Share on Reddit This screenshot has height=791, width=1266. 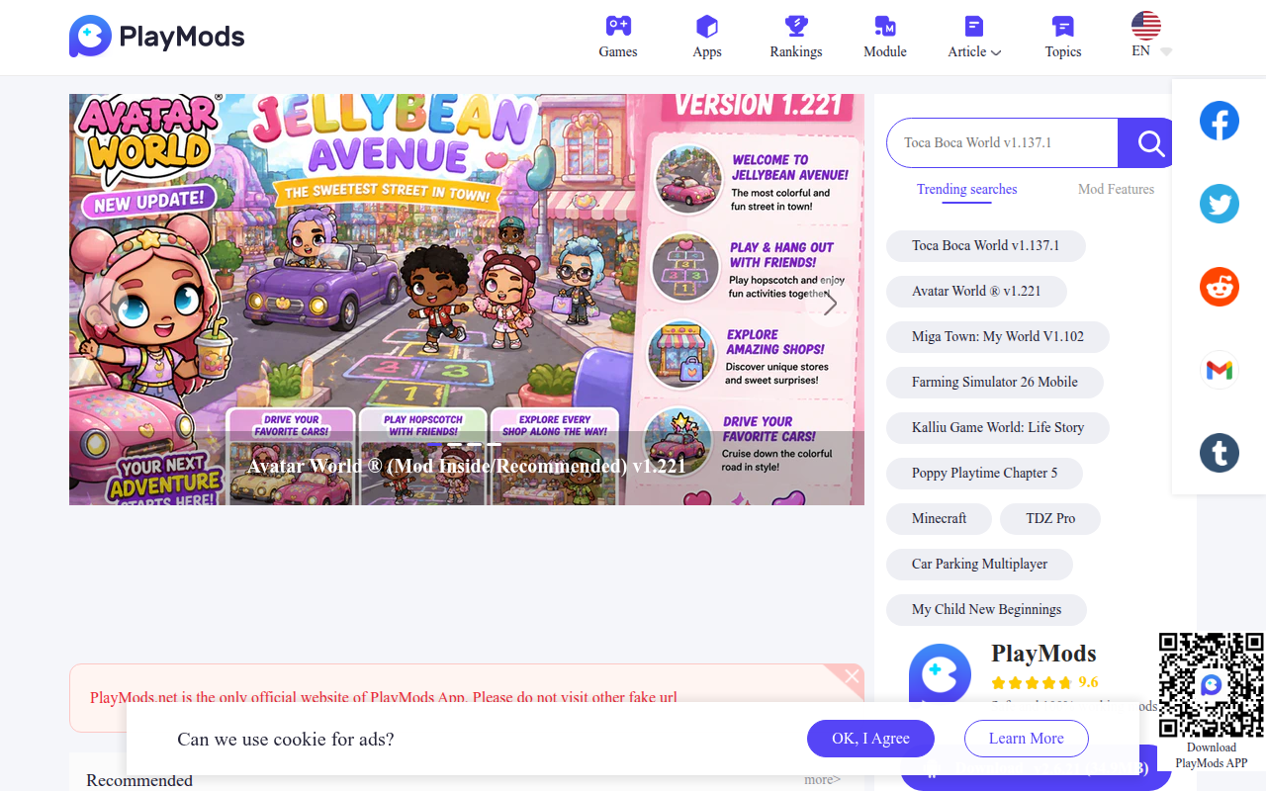(1220, 288)
